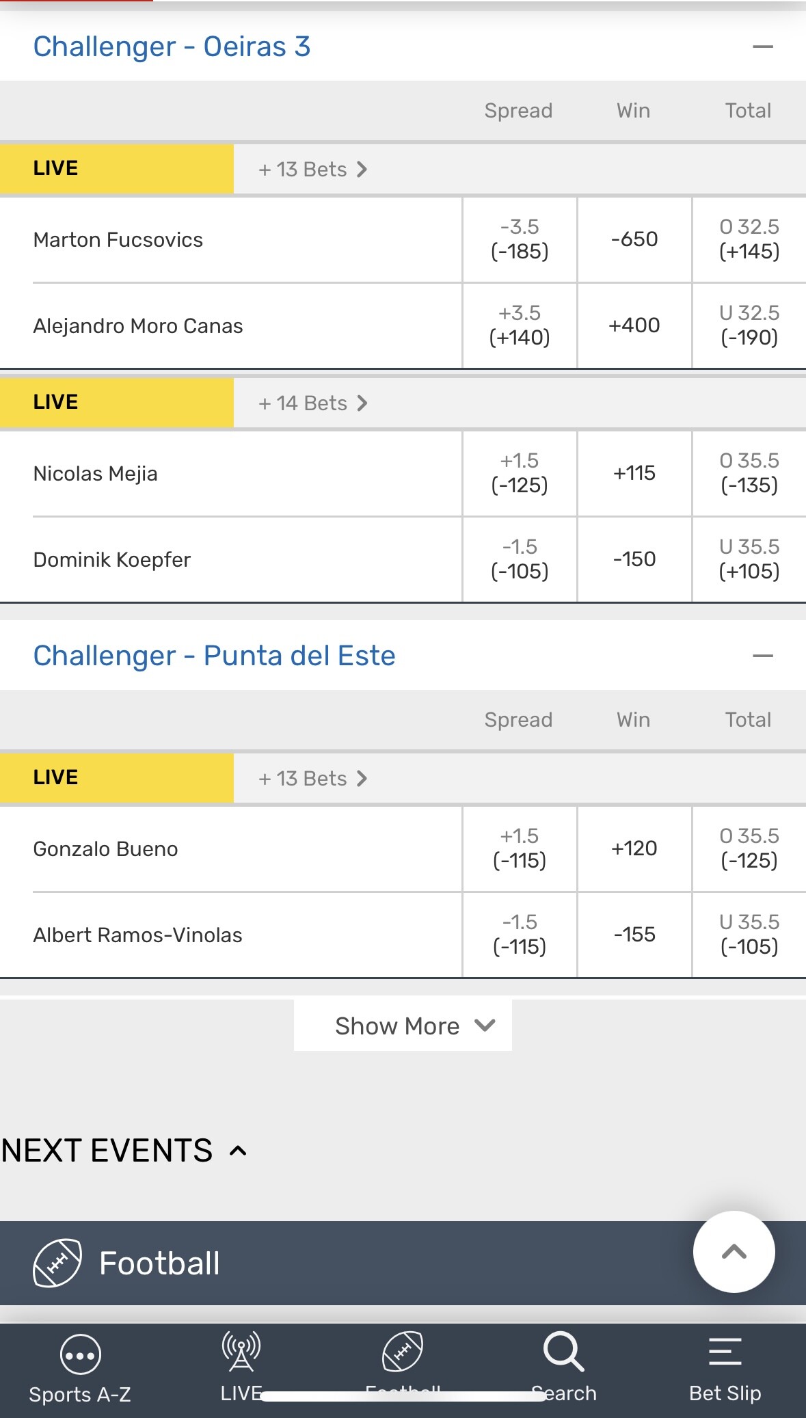Open Search magnifier icon
This screenshot has height=1418, width=806.
[563, 1352]
